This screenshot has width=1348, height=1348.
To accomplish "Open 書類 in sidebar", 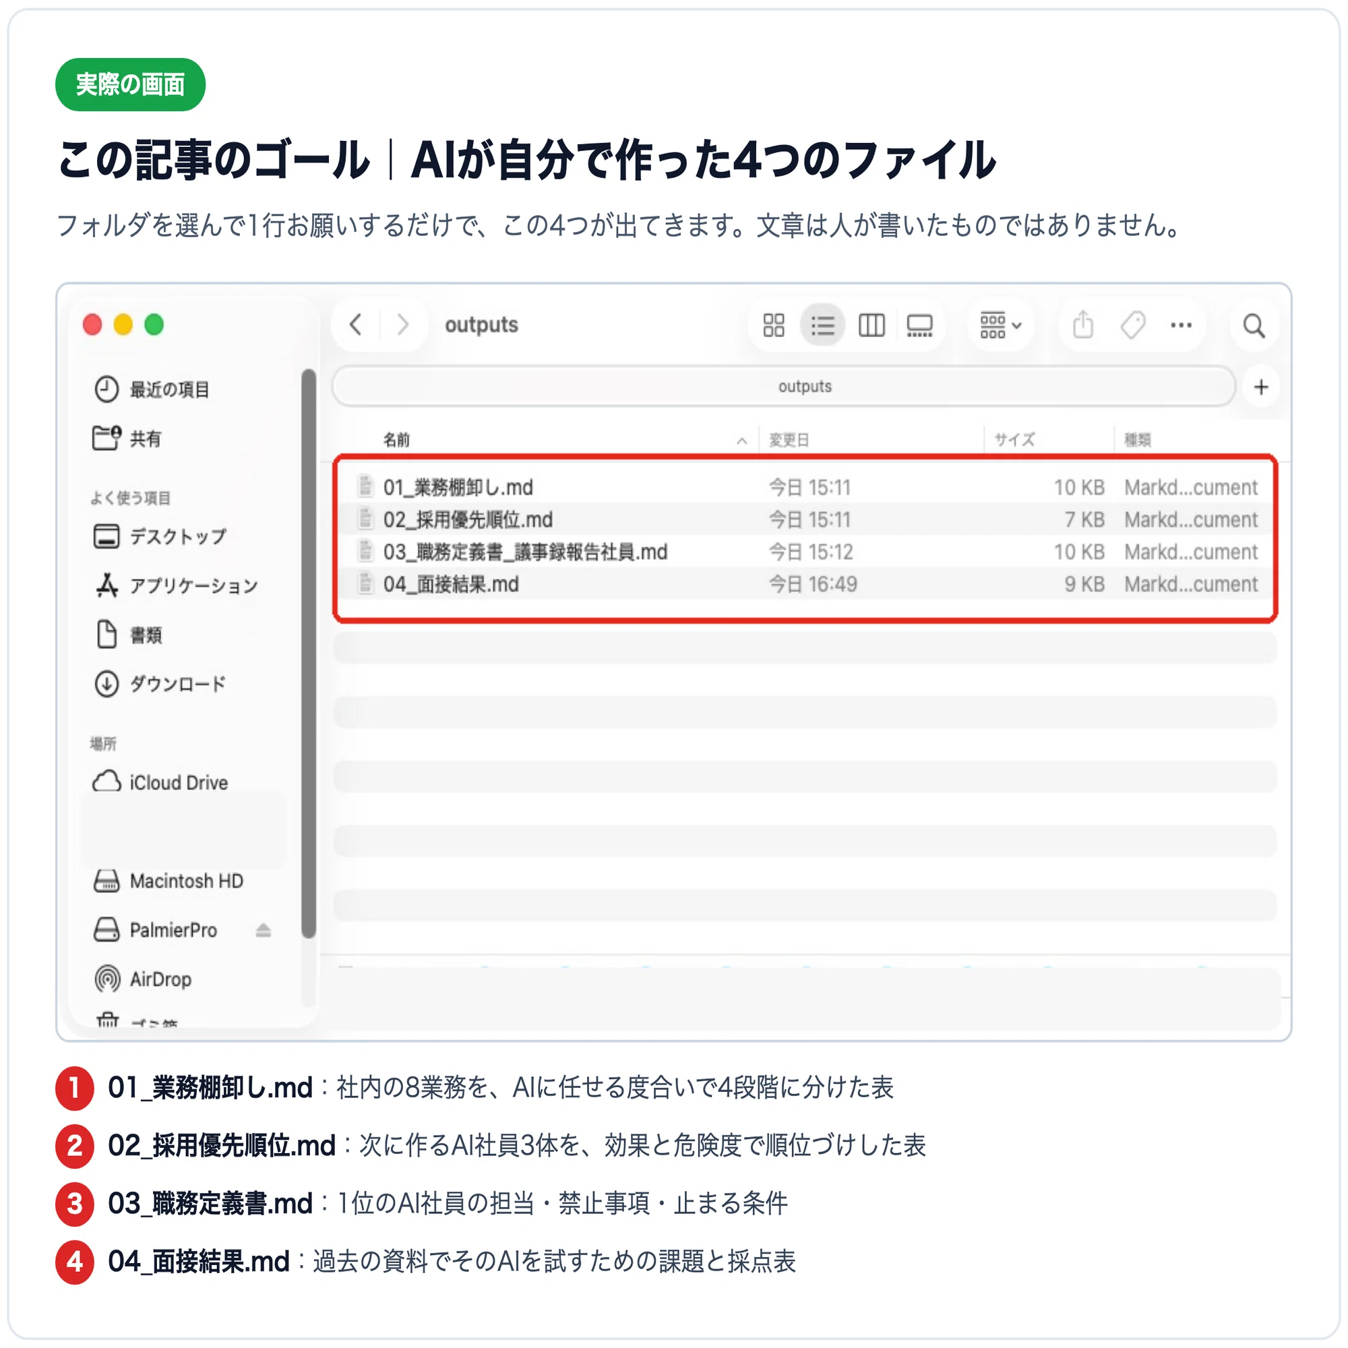I will [127, 635].
